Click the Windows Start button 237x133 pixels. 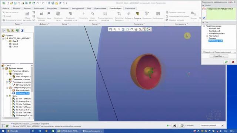click(x=3, y=131)
